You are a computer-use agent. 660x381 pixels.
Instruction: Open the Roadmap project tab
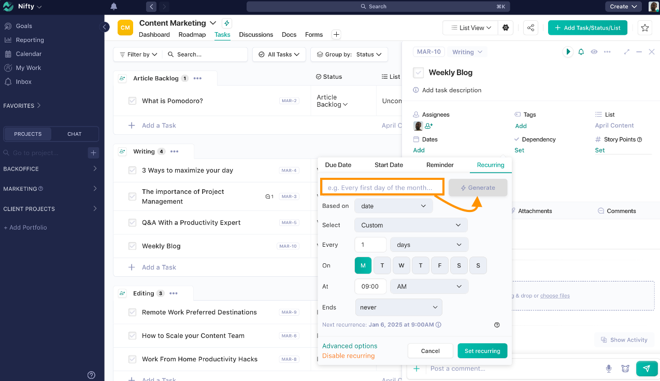192,35
